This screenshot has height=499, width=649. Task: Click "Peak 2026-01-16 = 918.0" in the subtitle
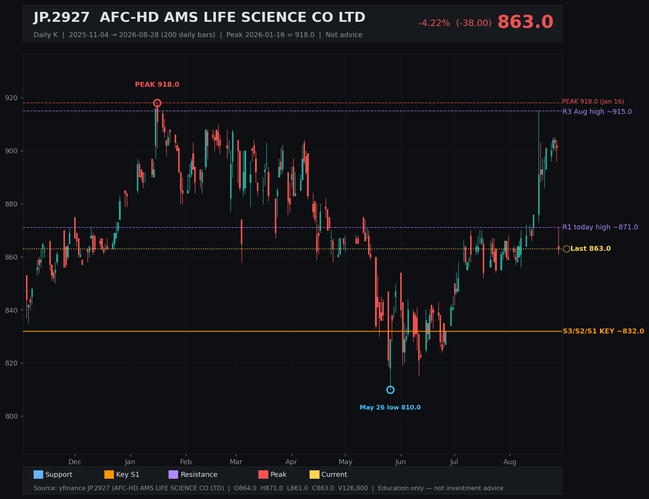270,35
